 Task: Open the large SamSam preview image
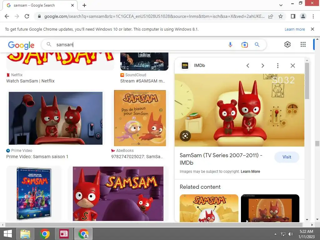pos(239,110)
